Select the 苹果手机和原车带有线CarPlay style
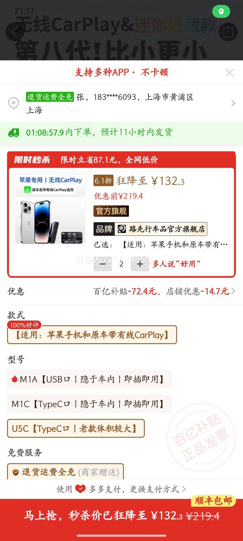Screen dimensions: 243x541 coord(92,335)
